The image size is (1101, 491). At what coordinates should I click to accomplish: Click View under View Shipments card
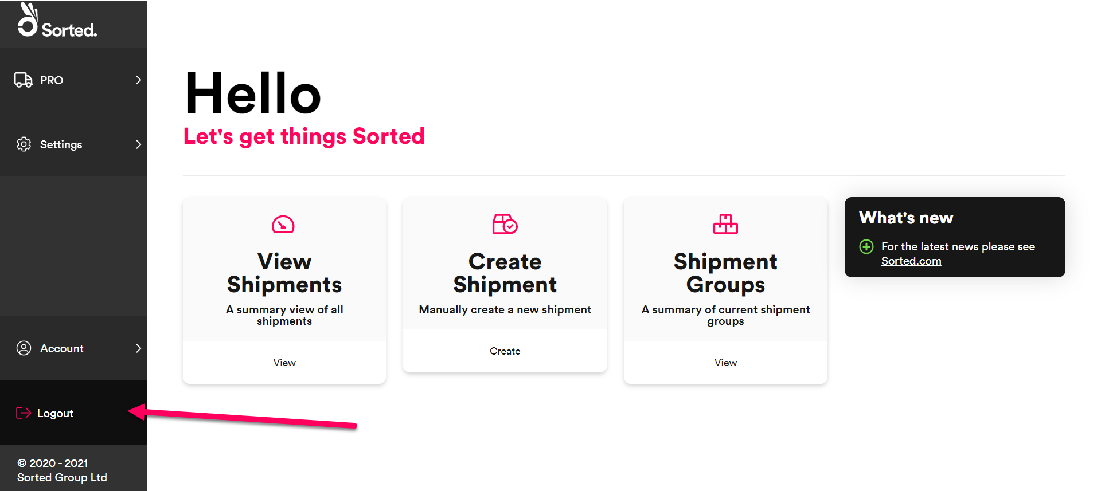click(284, 363)
